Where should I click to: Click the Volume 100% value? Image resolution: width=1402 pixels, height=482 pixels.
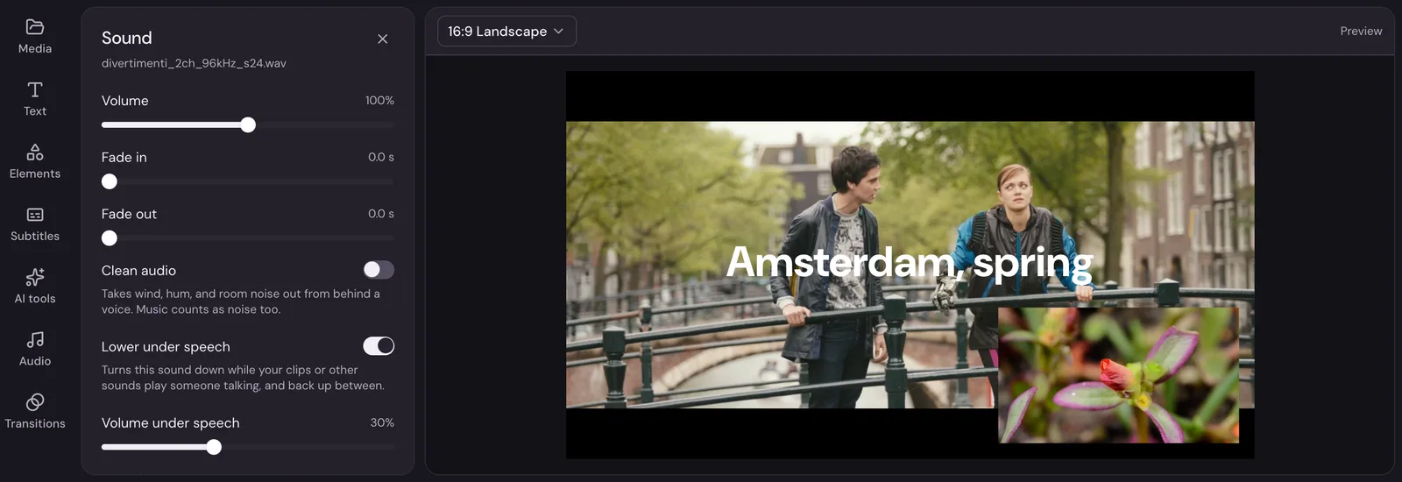point(379,101)
